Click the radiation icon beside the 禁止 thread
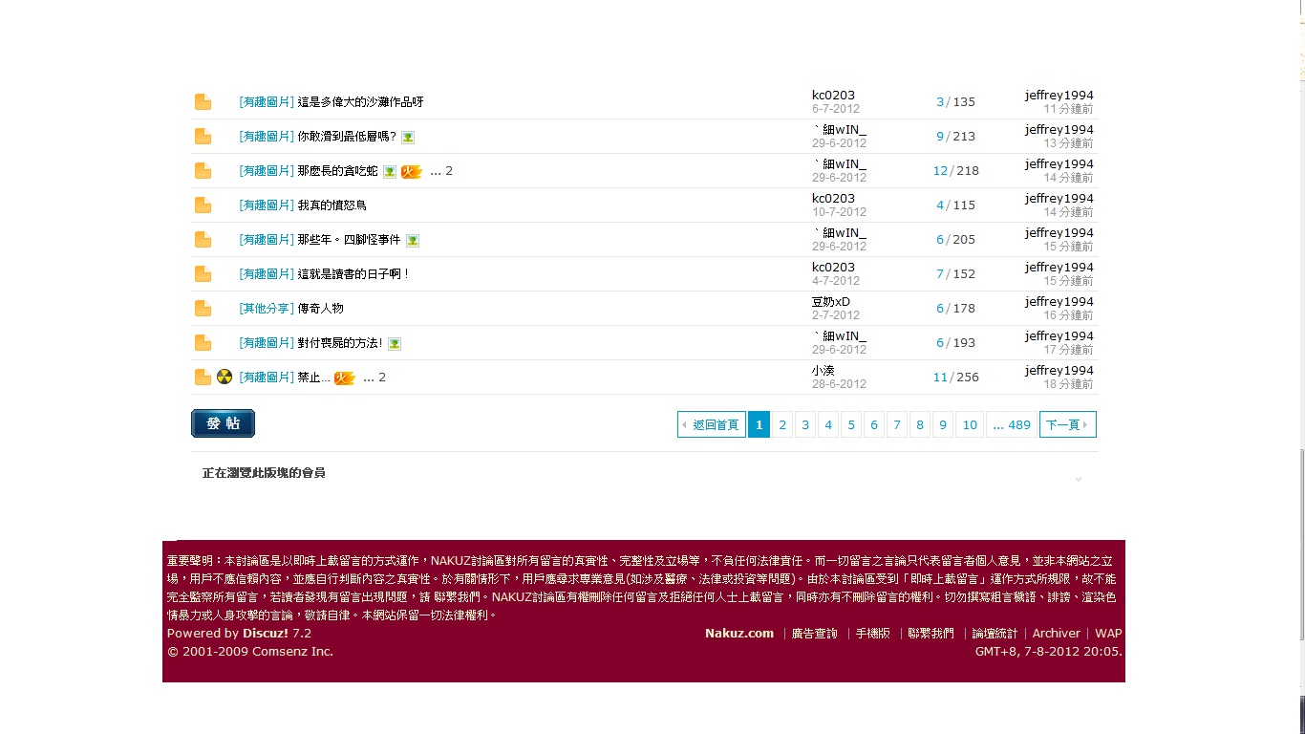Viewport: 1305px width, 734px height. point(224,377)
